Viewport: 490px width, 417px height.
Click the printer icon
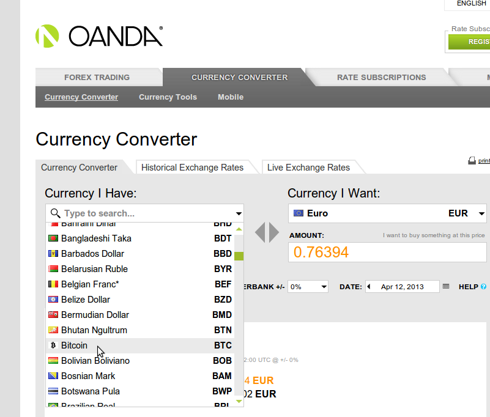click(x=472, y=161)
